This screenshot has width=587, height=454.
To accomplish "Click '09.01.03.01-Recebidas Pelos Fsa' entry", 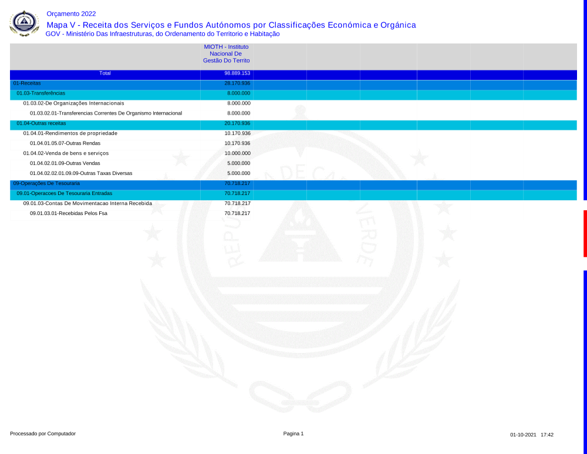I will 69,213.
